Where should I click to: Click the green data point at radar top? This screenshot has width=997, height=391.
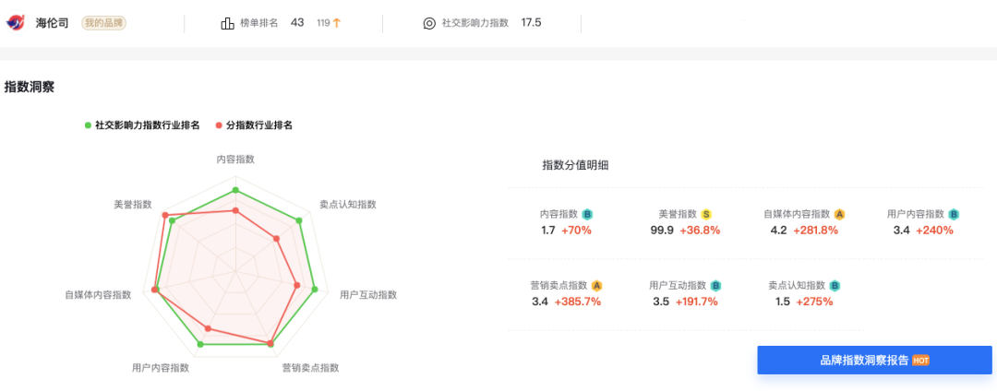(235, 190)
